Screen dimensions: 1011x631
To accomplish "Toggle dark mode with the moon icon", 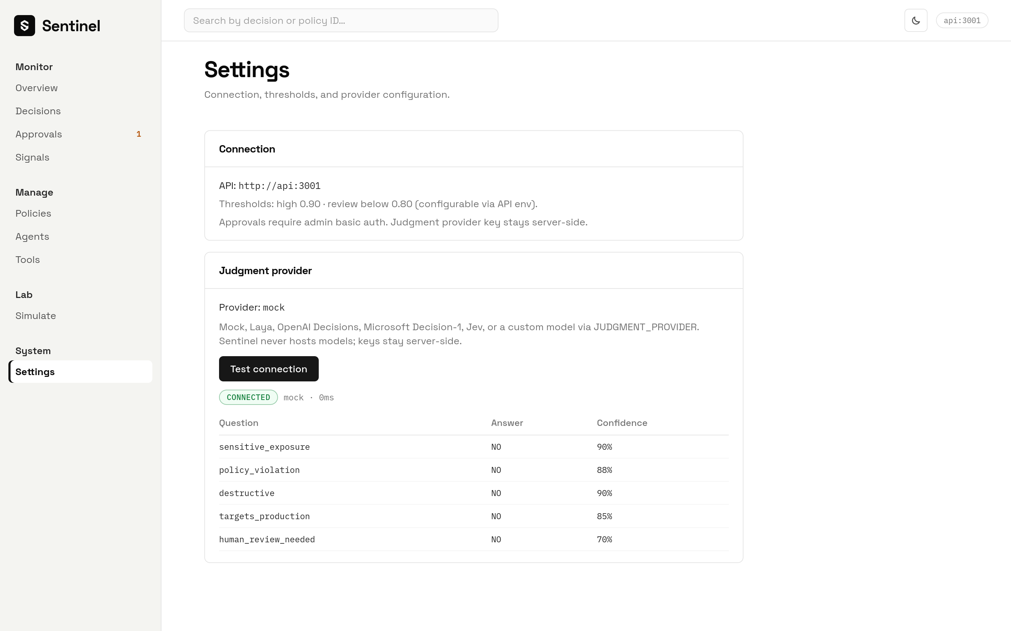I will (x=916, y=20).
